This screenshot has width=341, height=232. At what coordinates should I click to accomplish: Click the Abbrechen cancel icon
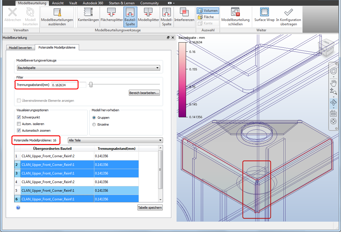pos(12,12)
